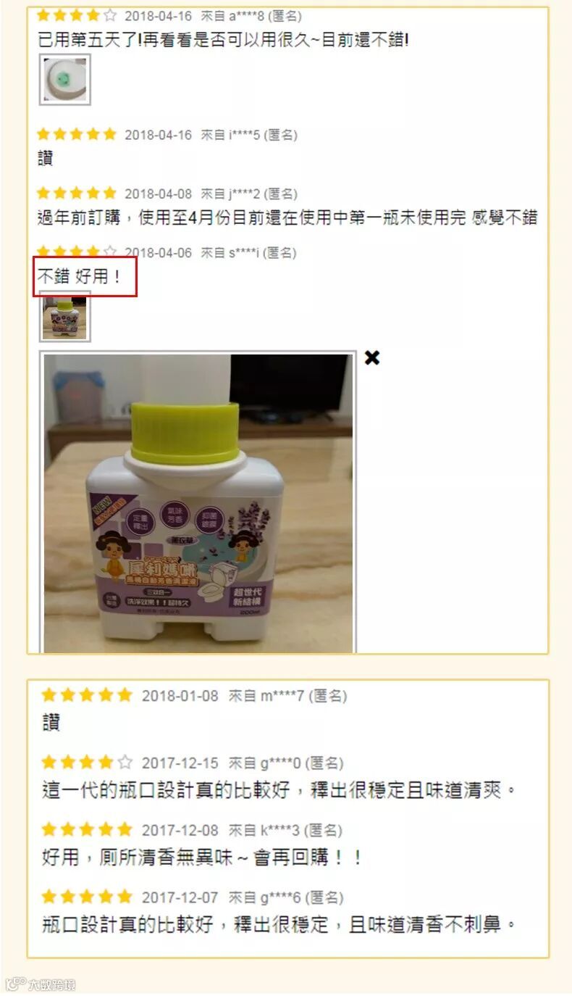Click the star rating of 2018-04-16 a****8 review
This screenshot has height=996, width=572.
tap(76, 14)
